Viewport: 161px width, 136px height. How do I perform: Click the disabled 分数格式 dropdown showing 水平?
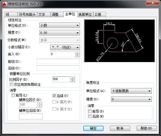[60, 40]
